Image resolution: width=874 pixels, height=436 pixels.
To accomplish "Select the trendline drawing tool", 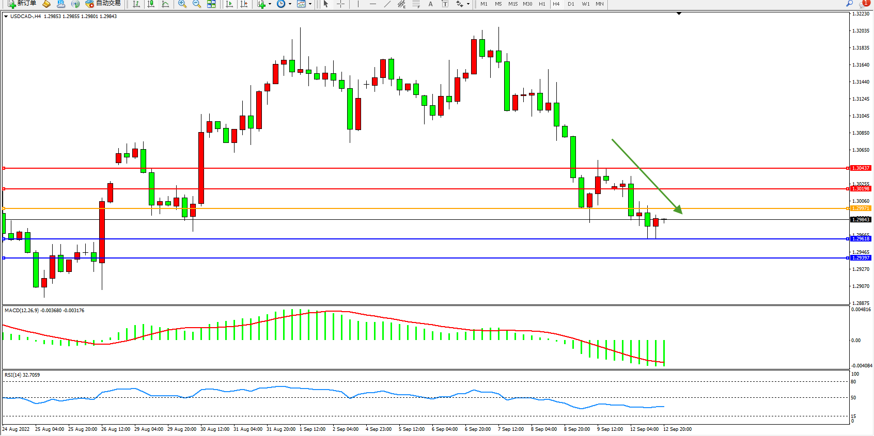I will coord(387,4).
